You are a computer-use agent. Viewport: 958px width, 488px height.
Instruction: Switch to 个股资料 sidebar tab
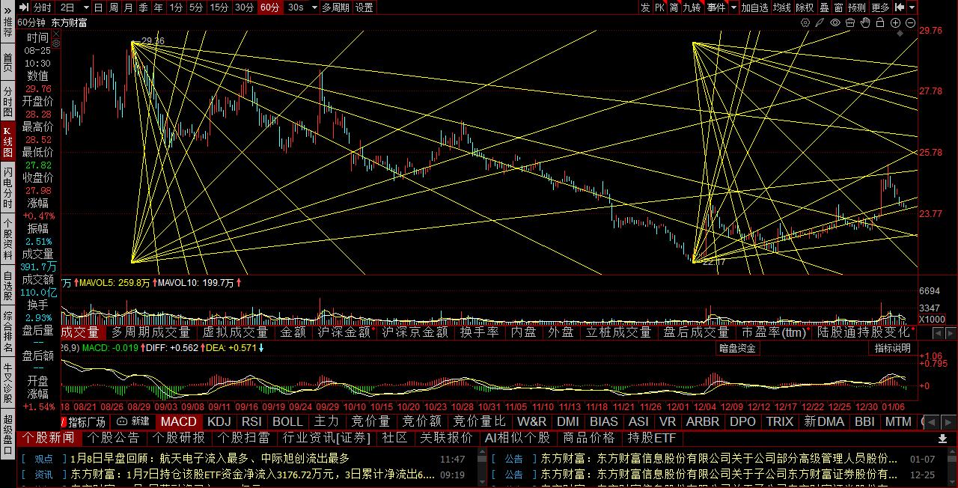click(7, 238)
